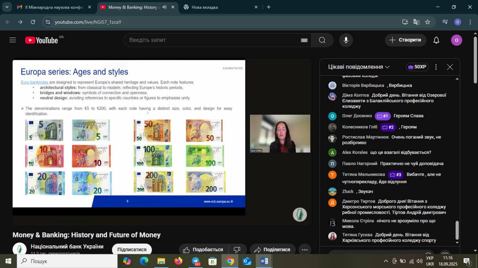Install or cast app icon in address bar
The width and height of the screenshot is (478, 268).
click(x=405, y=22)
